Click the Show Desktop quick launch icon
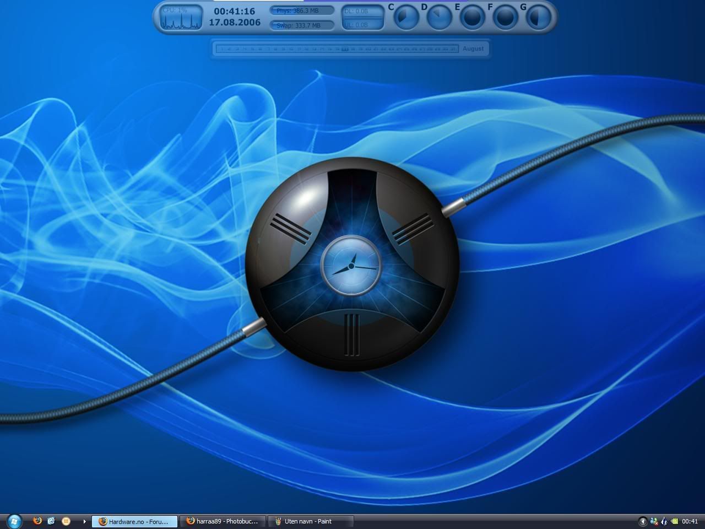Image resolution: width=705 pixels, height=529 pixels. point(52,521)
